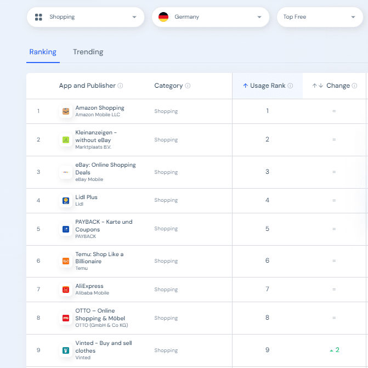Open the Lidl Plus app icon
Viewport: 368px width, 368px height.
66,201
